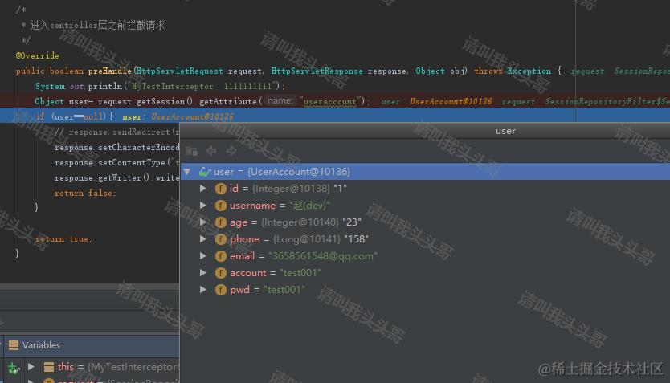
Task: Click the response.setCharacterEncoding line
Action: click(x=116, y=147)
